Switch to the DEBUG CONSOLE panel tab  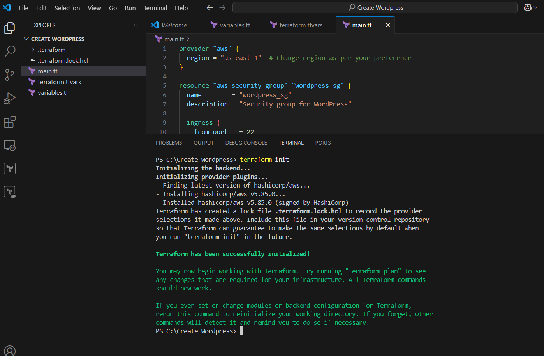point(246,143)
